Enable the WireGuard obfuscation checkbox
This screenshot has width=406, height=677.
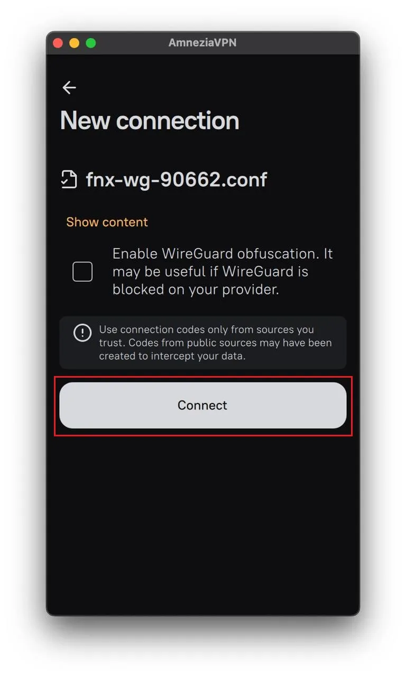click(82, 271)
